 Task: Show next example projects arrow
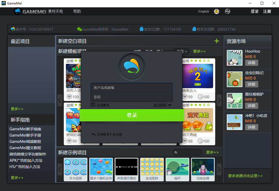point(219,169)
